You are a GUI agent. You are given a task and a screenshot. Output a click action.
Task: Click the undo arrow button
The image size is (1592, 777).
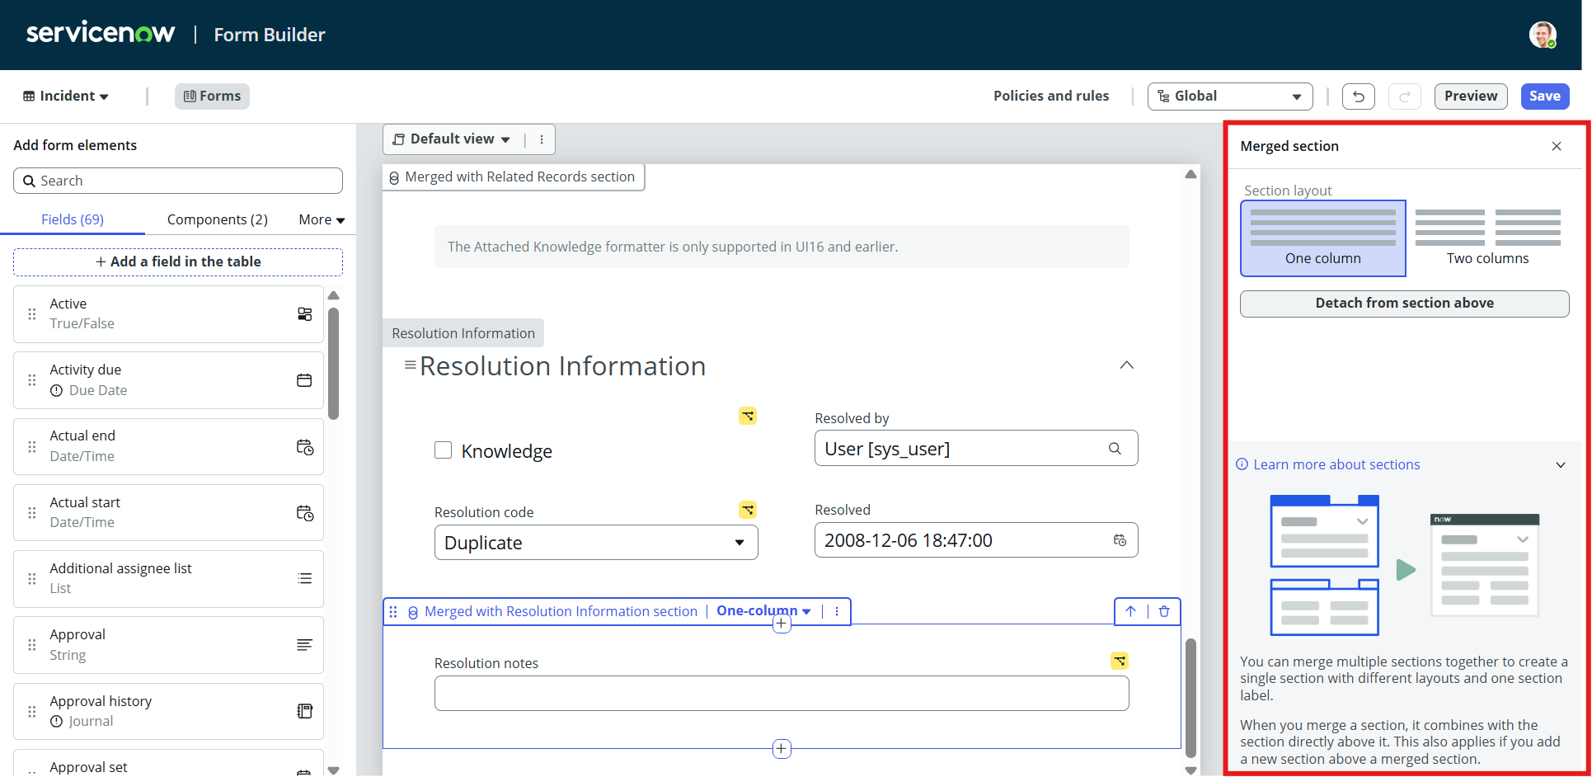pyautogui.click(x=1358, y=97)
